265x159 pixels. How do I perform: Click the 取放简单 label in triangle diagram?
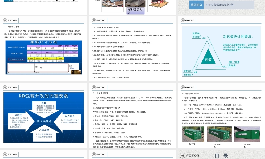196,33
